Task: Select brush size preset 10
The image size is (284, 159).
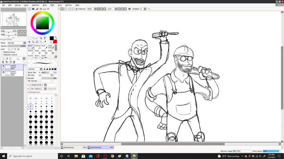Action: tap(30, 112)
